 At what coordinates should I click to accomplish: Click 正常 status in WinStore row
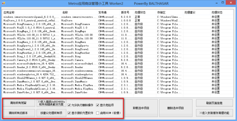point(137,20)
